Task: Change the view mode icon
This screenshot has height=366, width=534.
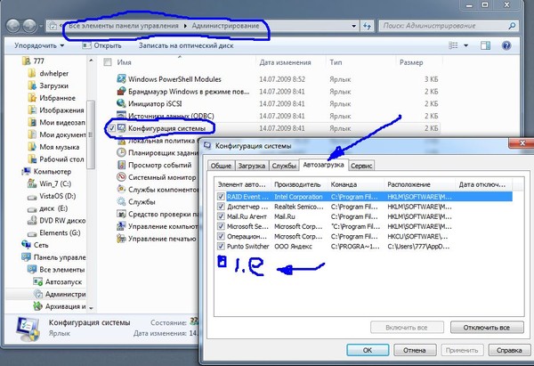Action: pyautogui.click(x=453, y=45)
